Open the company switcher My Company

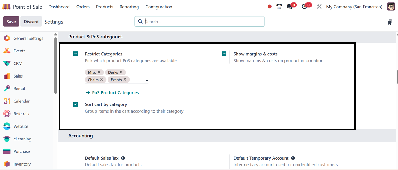tap(354, 7)
